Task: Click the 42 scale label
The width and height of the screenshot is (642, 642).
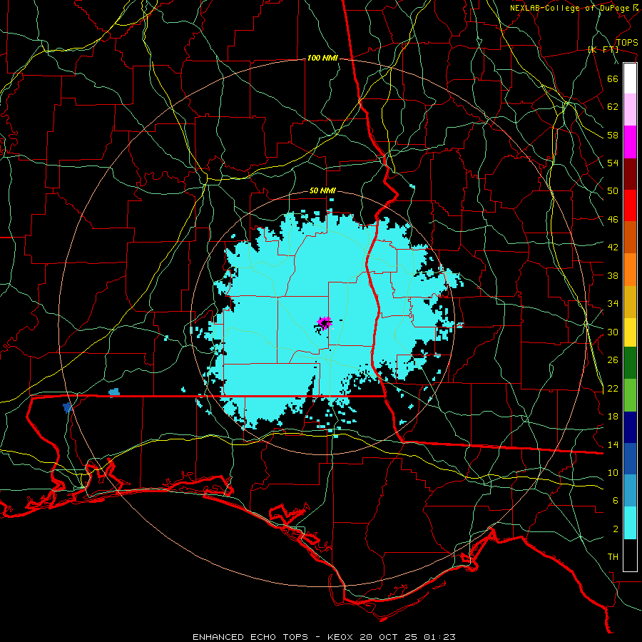Action: click(613, 248)
